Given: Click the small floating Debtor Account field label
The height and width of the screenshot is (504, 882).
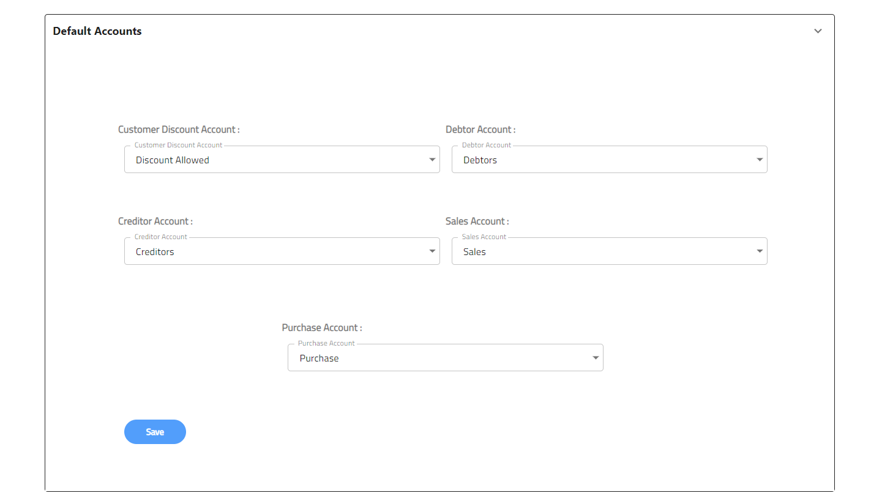Looking at the screenshot, I should coord(487,146).
